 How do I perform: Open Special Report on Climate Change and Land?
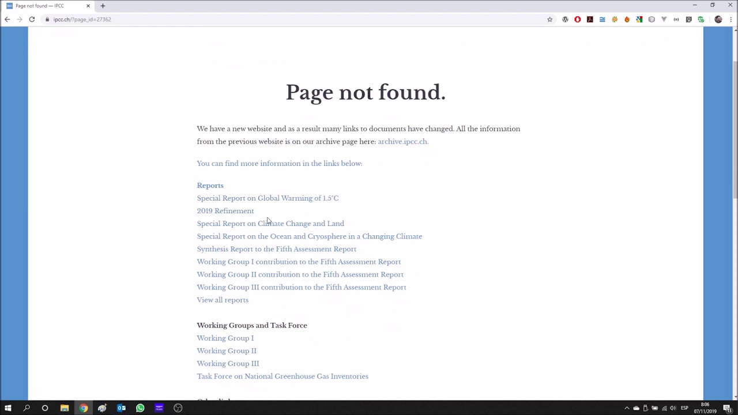tap(270, 224)
